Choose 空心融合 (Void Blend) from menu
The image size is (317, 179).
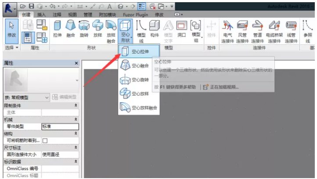click(x=139, y=65)
